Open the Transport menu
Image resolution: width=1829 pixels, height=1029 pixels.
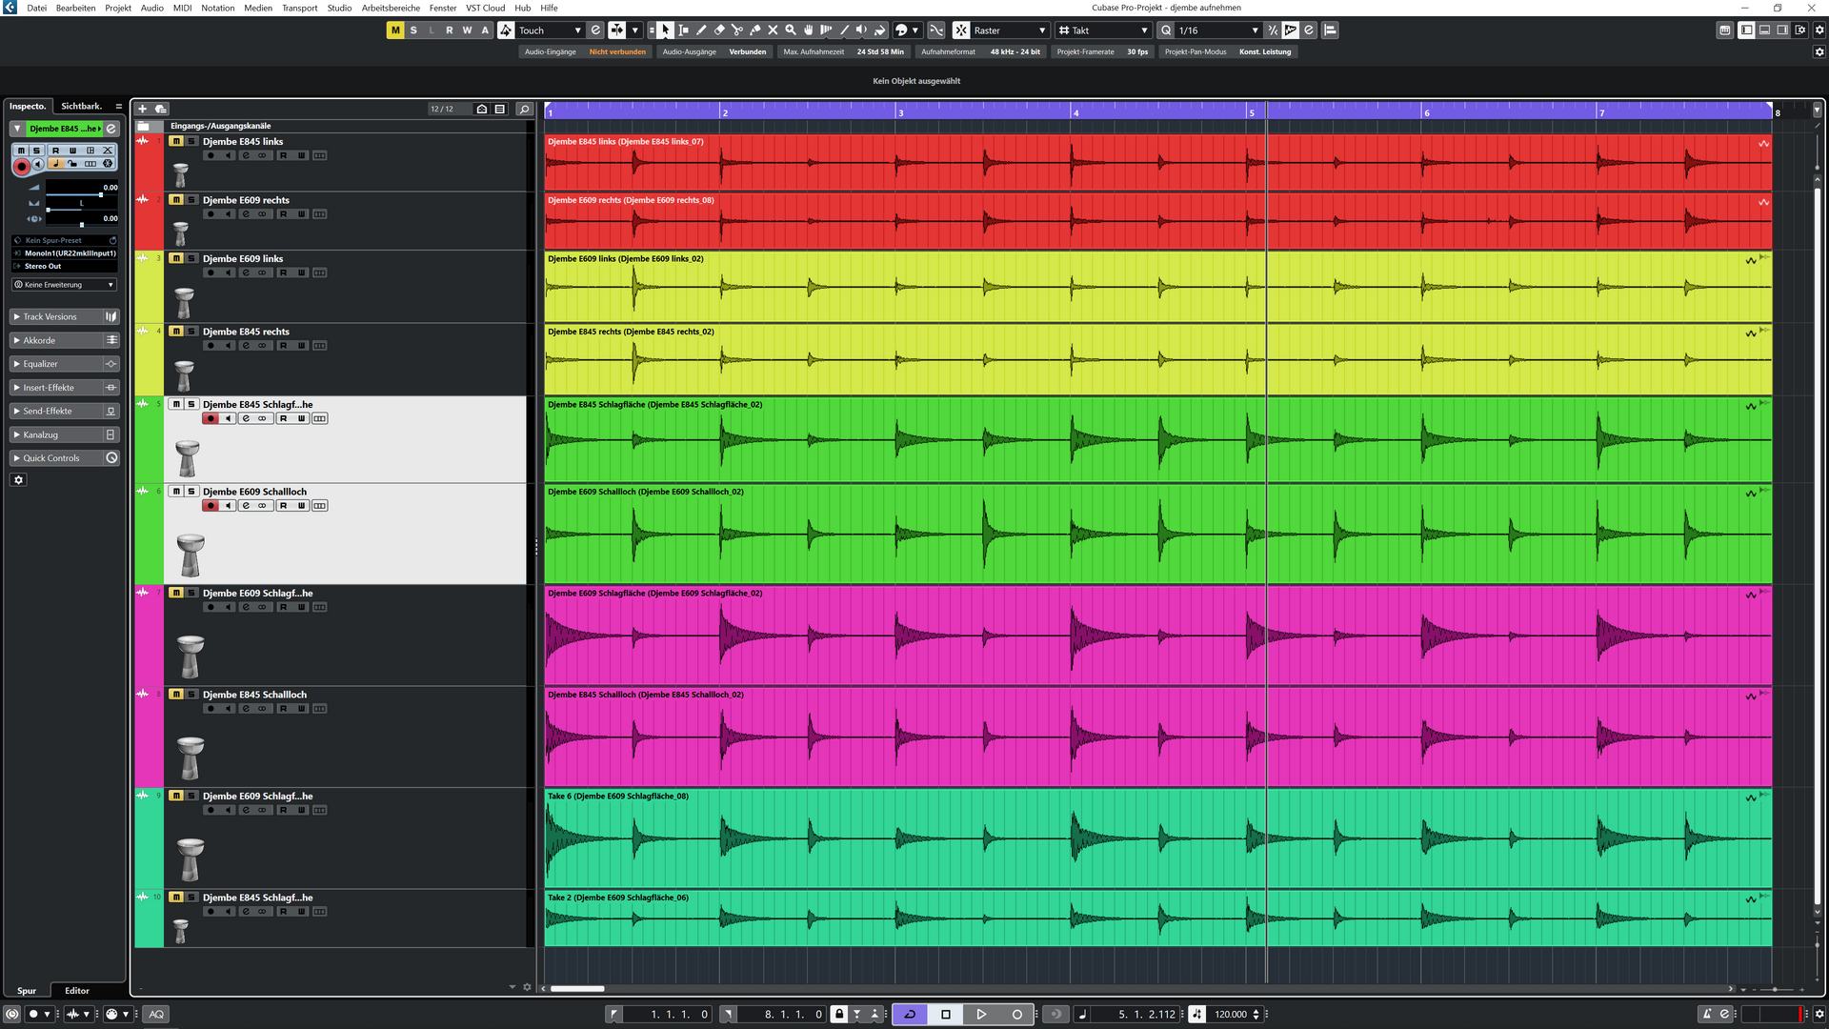(299, 8)
